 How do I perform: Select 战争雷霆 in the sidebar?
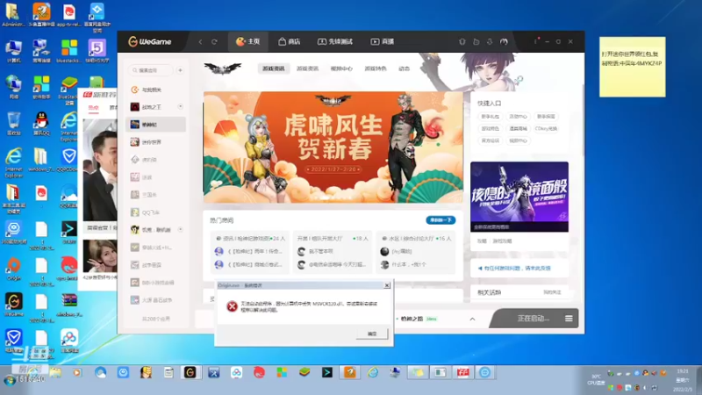[x=155, y=265]
